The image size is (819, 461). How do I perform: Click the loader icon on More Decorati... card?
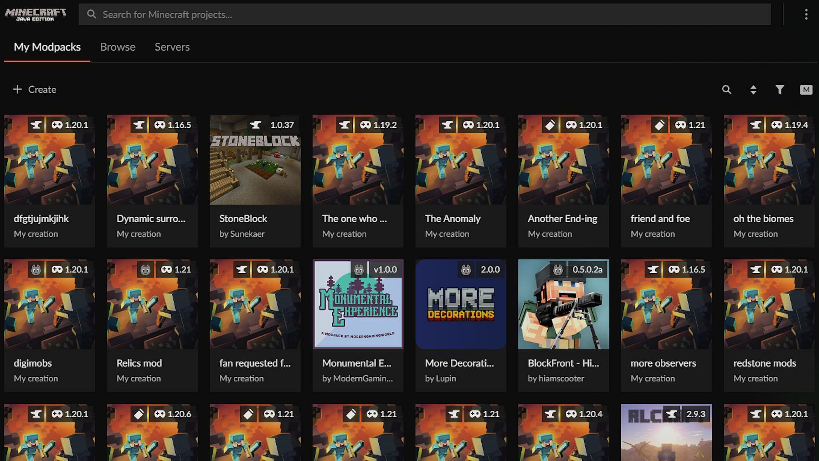click(x=466, y=270)
